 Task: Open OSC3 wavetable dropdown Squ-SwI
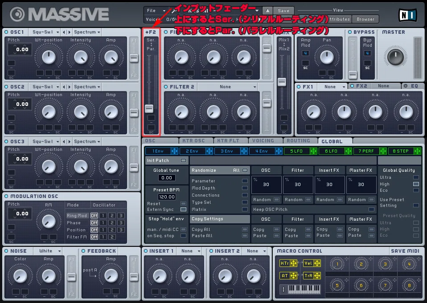click(45, 141)
